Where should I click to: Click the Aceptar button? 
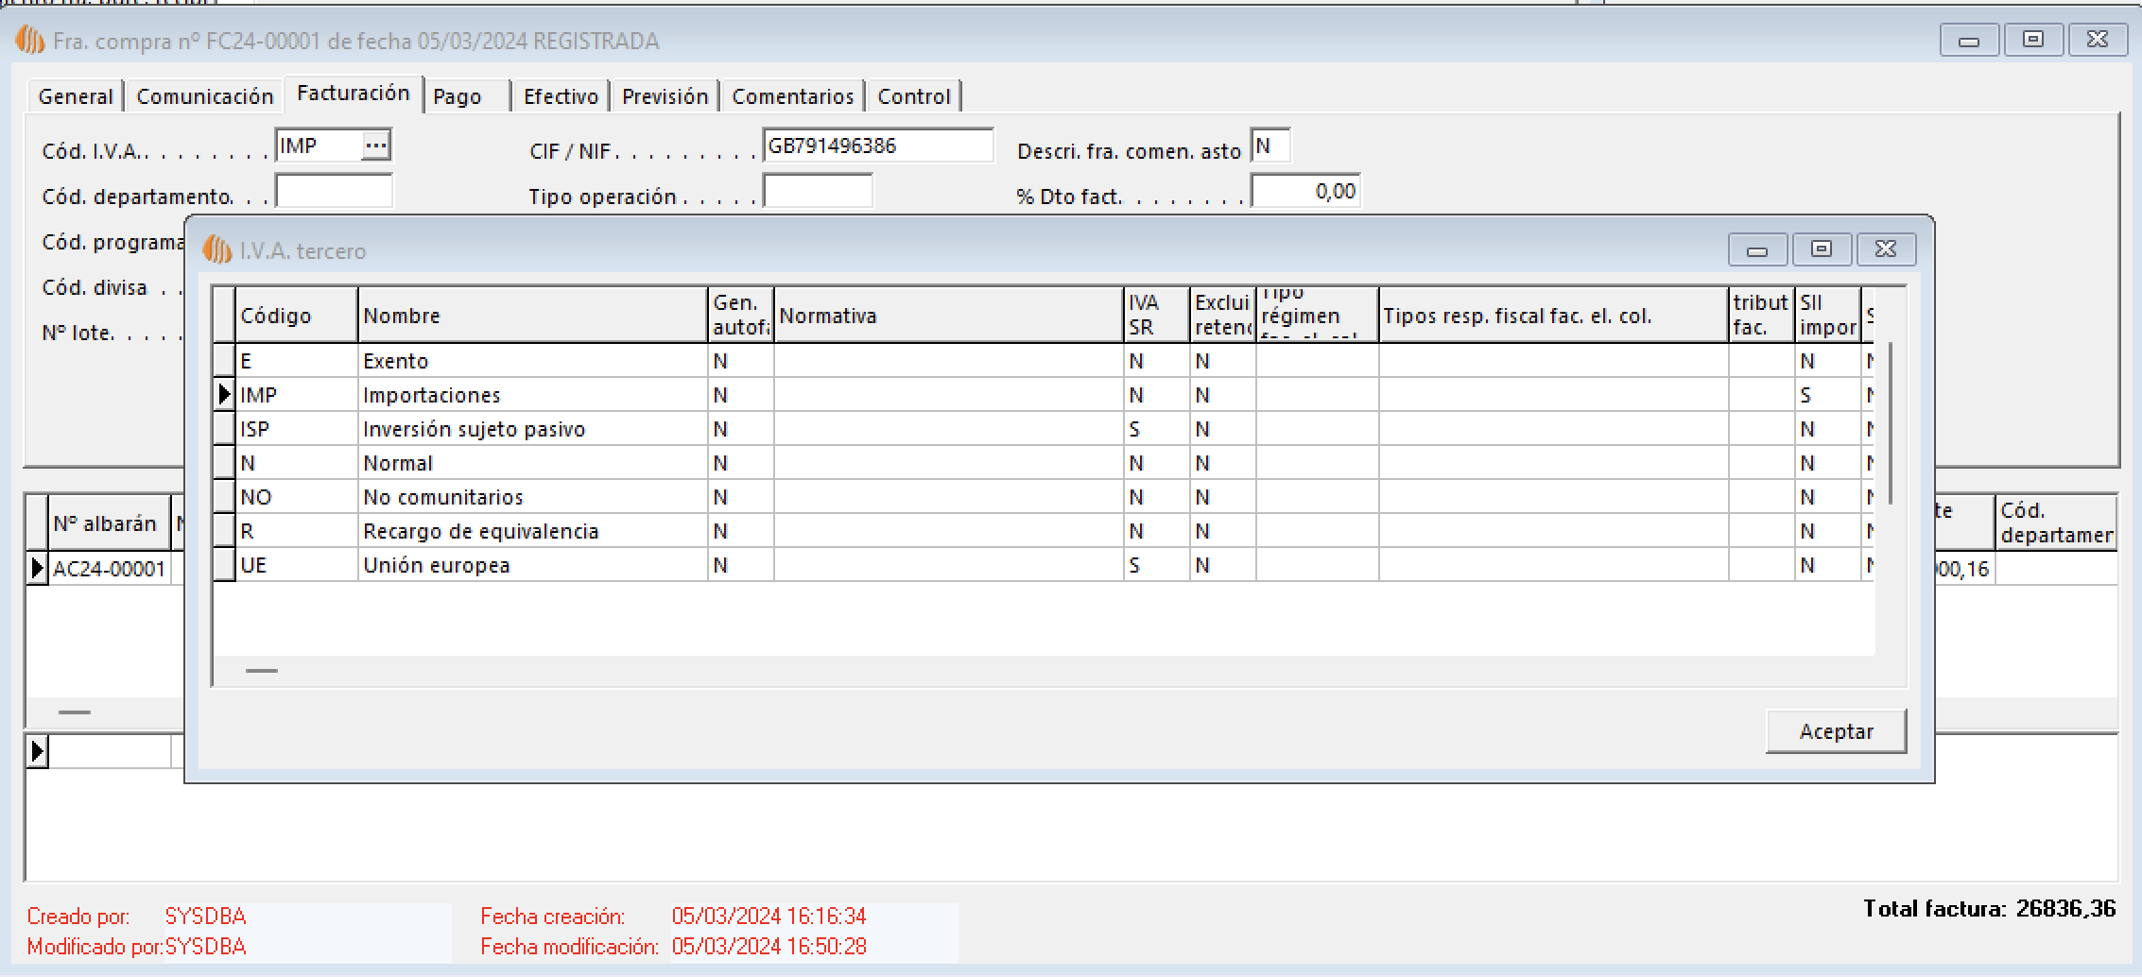point(1835,731)
